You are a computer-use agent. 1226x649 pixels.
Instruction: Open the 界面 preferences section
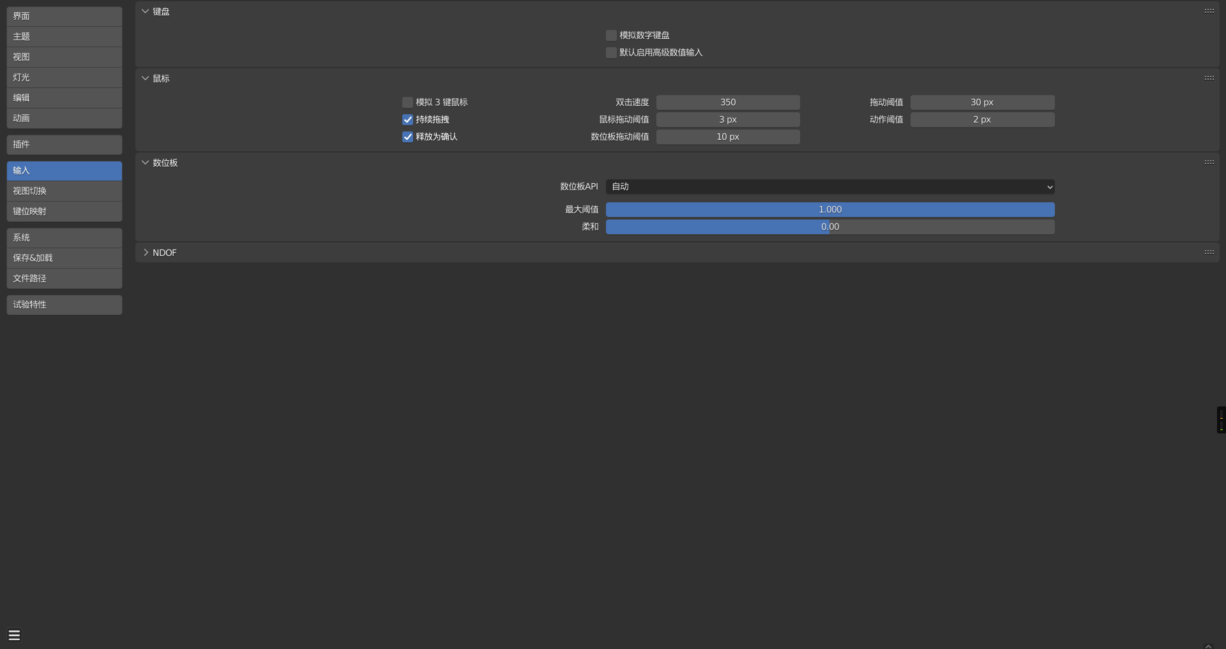(x=64, y=16)
